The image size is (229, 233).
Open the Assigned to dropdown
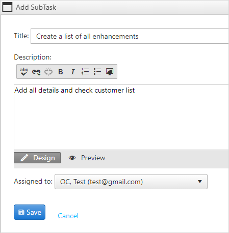[x=131, y=182]
